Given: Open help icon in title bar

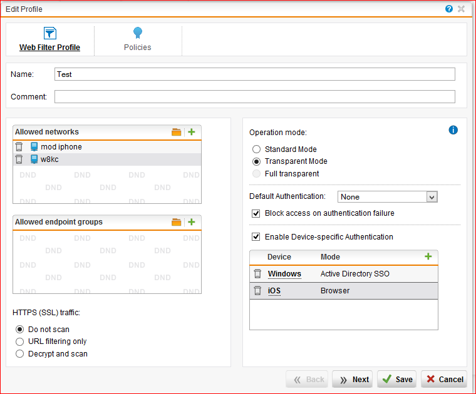Looking at the screenshot, I should [x=449, y=9].
